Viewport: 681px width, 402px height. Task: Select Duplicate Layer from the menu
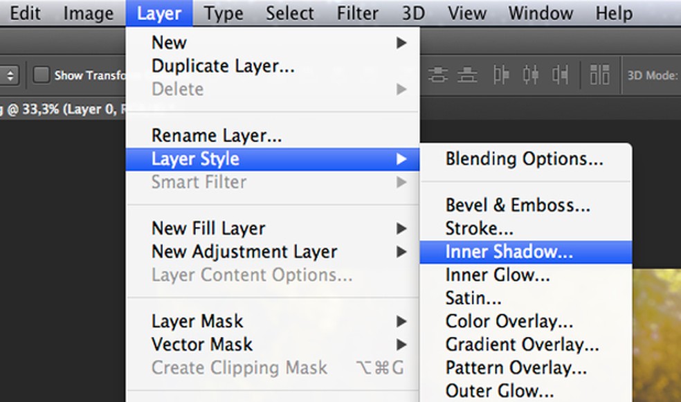[x=223, y=66]
